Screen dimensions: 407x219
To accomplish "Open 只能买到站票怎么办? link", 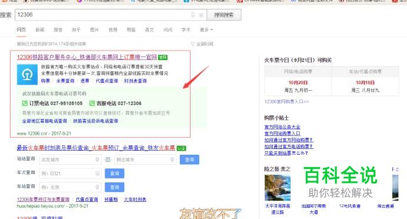I will click(x=286, y=153).
